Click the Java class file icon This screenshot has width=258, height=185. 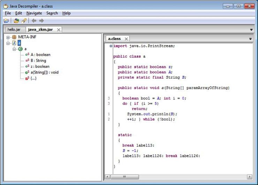[14, 43]
